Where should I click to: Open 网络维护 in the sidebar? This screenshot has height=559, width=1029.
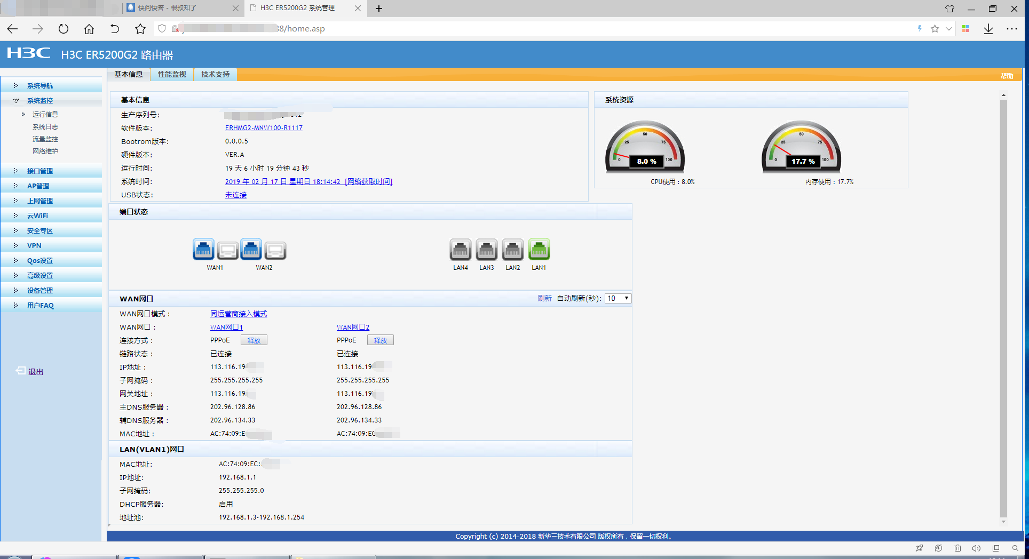coord(45,151)
